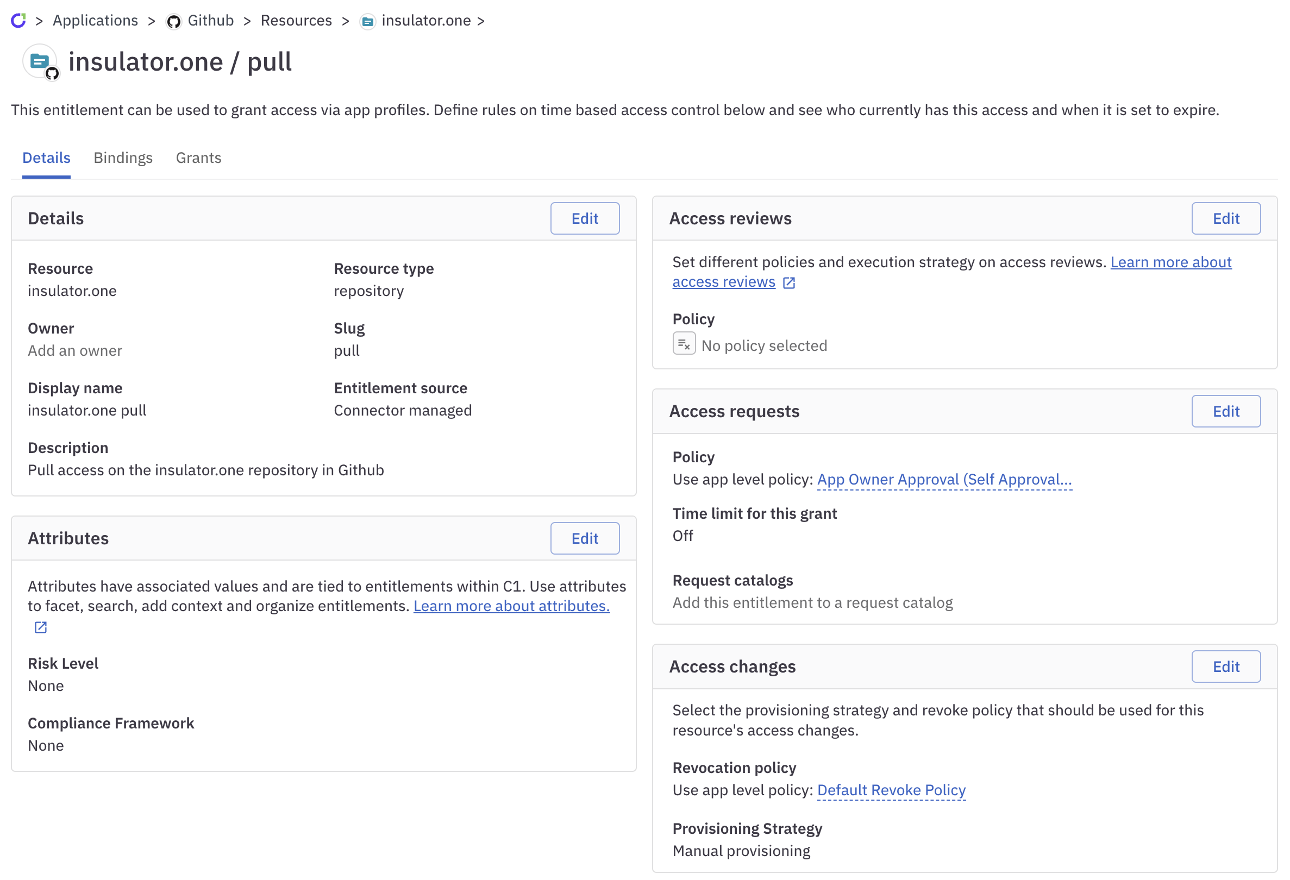Open the external link beside access reviews
The width and height of the screenshot is (1290, 880).
[789, 282]
